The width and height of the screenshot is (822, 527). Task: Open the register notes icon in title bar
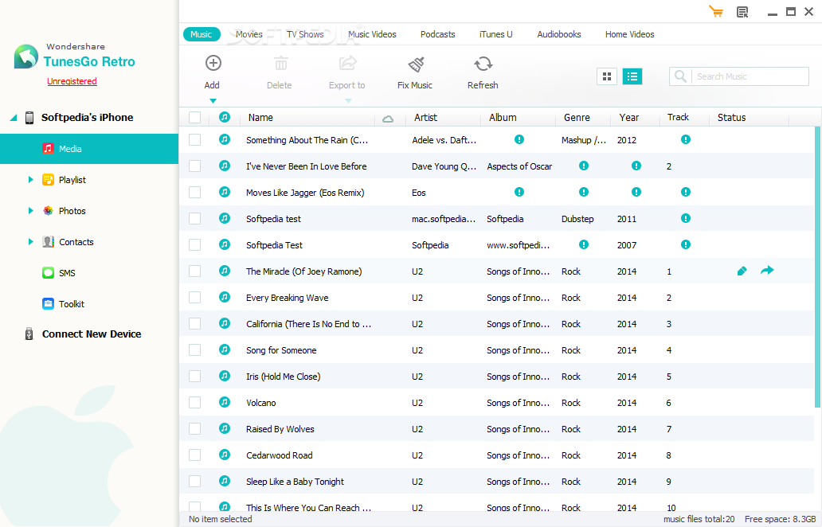742,11
